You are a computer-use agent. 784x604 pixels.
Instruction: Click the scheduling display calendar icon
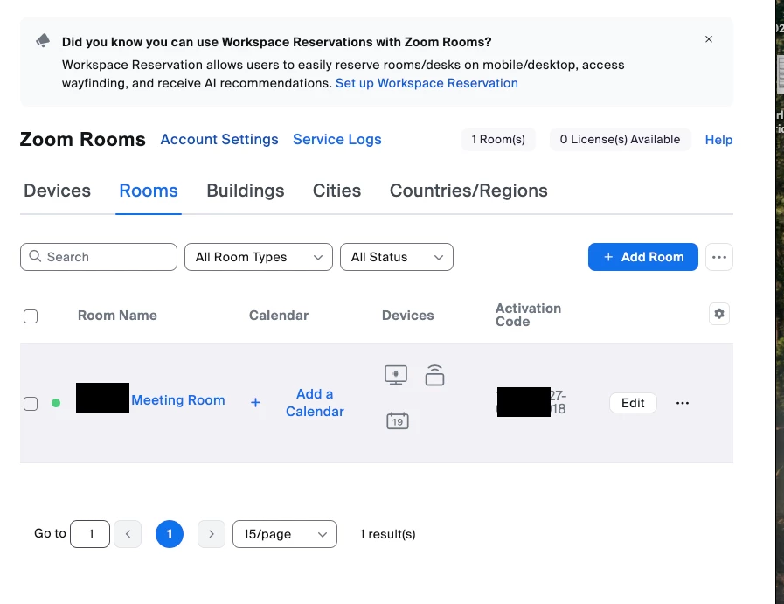pos(398,420)
